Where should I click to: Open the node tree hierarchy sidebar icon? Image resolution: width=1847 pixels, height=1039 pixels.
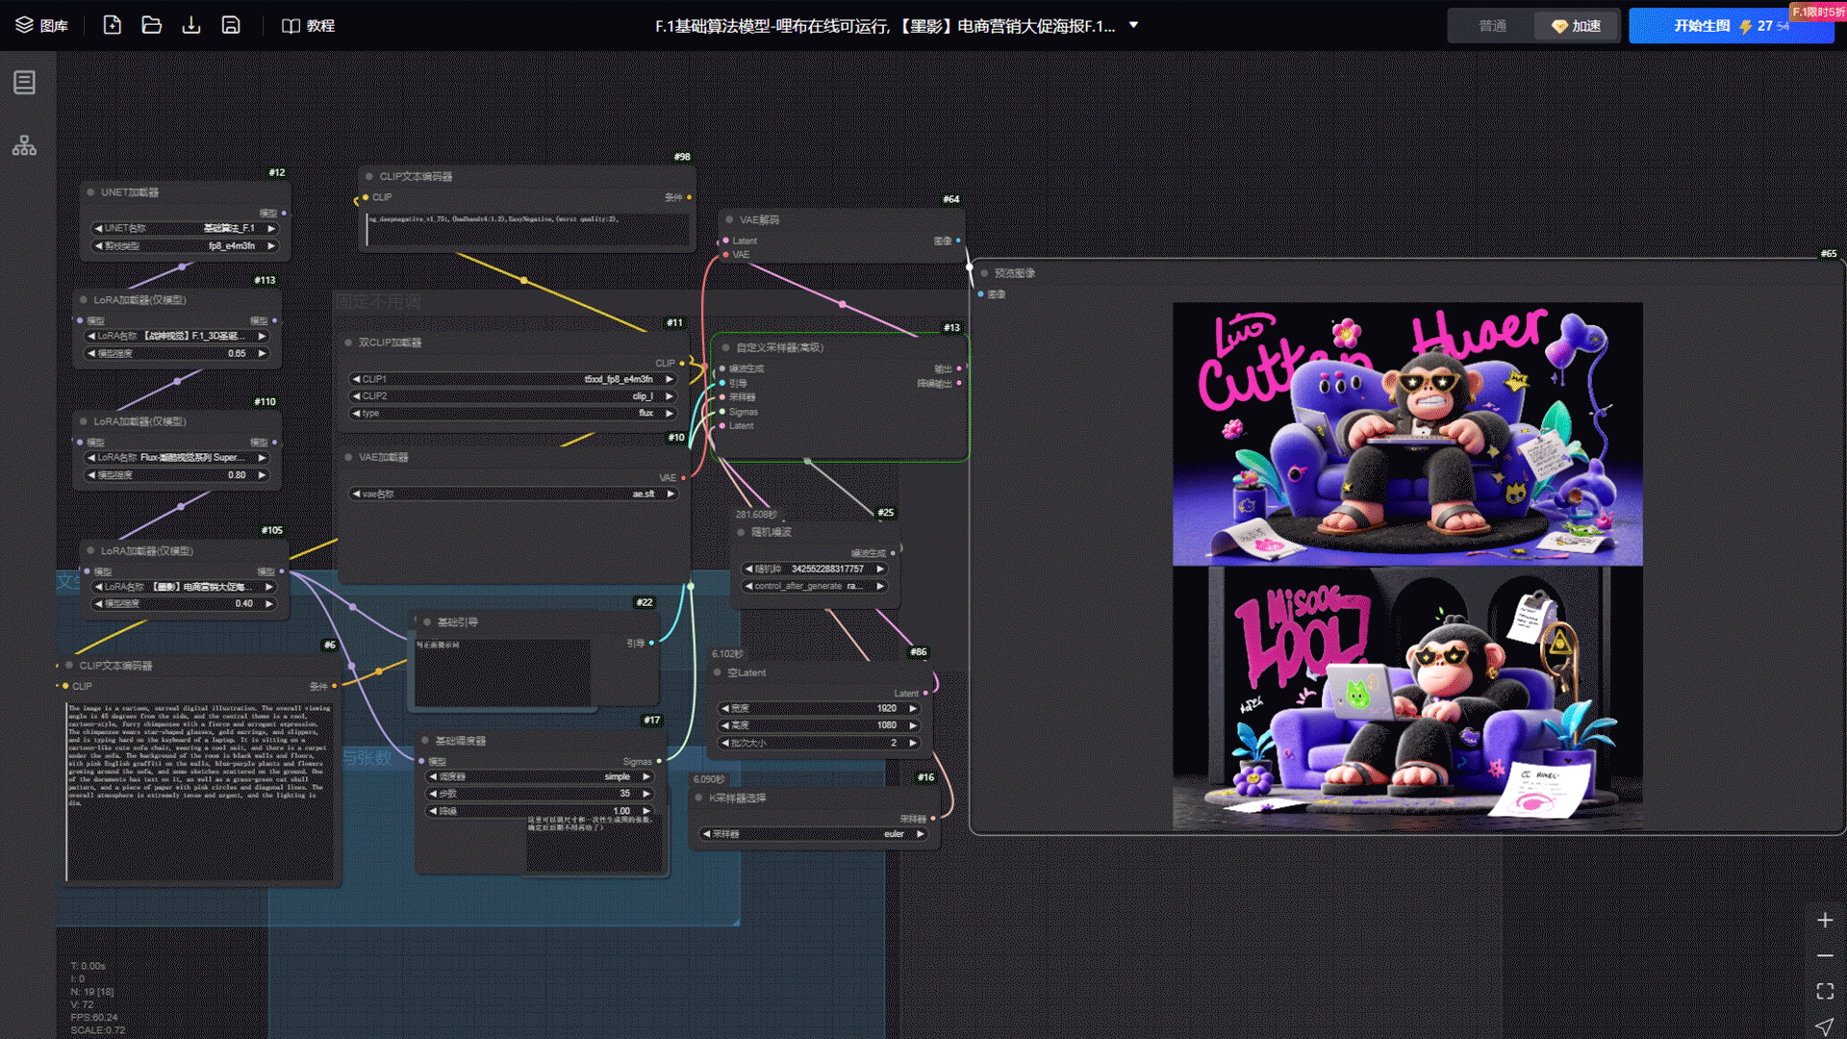coord(24,145)
